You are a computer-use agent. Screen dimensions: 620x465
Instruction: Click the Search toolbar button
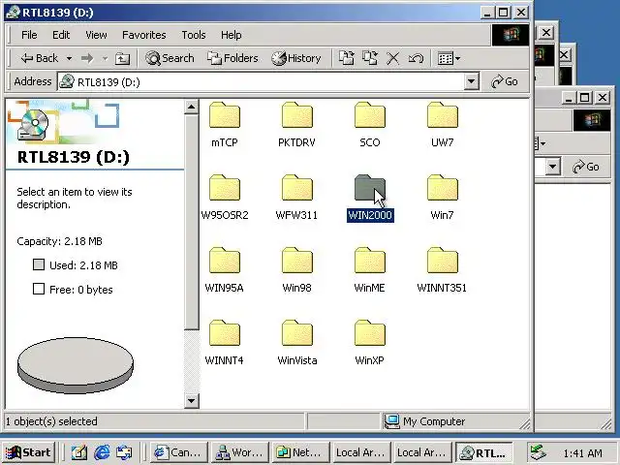point(170,58)
